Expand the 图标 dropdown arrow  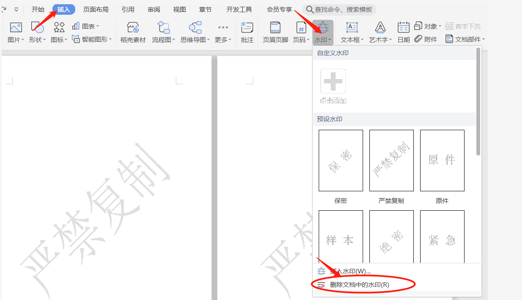(x=66, y=40)
